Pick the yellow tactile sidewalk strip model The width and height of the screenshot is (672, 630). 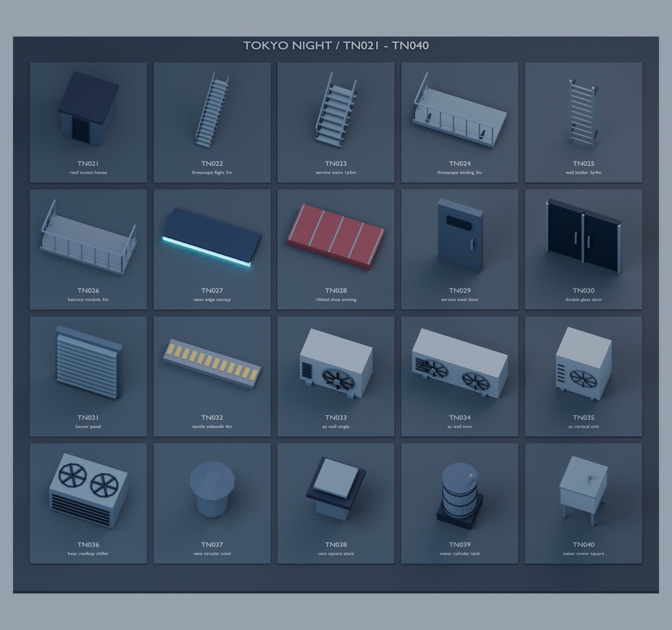point(212,364)
